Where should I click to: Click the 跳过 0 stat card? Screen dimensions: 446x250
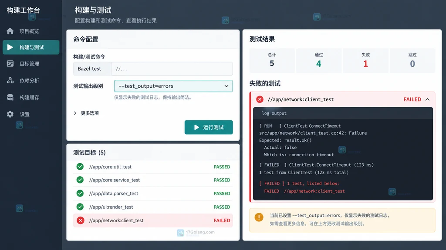tap(412, 60)
